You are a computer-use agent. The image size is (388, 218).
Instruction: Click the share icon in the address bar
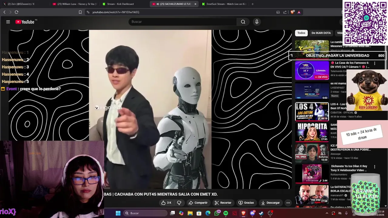pyautogui.click(x=285, y=12)
